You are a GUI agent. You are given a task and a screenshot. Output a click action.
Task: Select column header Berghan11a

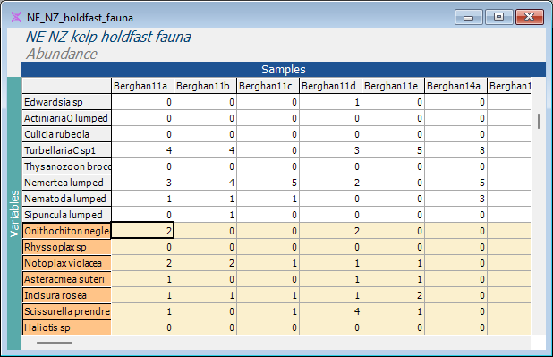pos(142,86)
